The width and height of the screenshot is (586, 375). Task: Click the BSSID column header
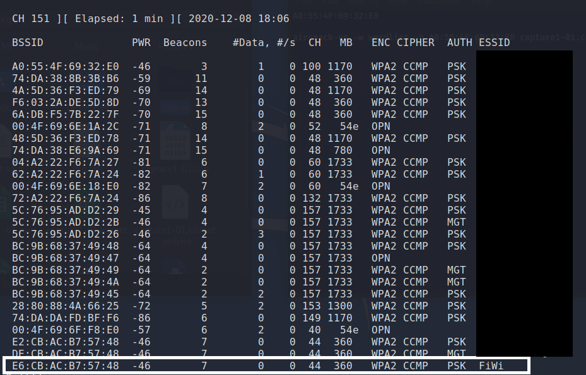click(28, 43)
